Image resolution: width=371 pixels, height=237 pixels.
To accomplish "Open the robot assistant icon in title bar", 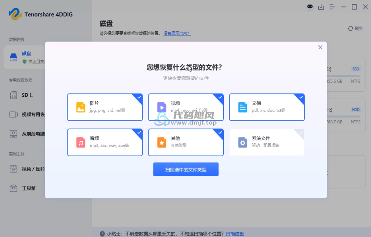I will (x=310, y=7).
